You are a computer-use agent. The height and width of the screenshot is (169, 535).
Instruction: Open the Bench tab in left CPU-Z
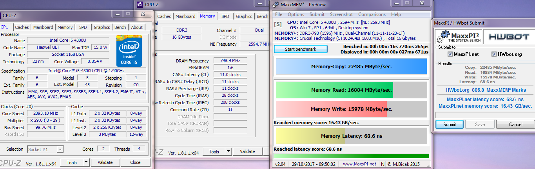point(120,27)
